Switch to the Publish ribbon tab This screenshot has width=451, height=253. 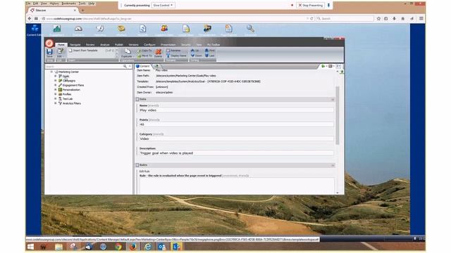pyautogui.click(x=119, y=45)
